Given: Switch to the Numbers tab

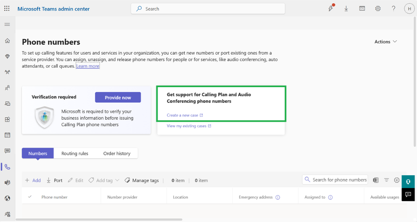Looking at the screenshot, I should [38, 154].
